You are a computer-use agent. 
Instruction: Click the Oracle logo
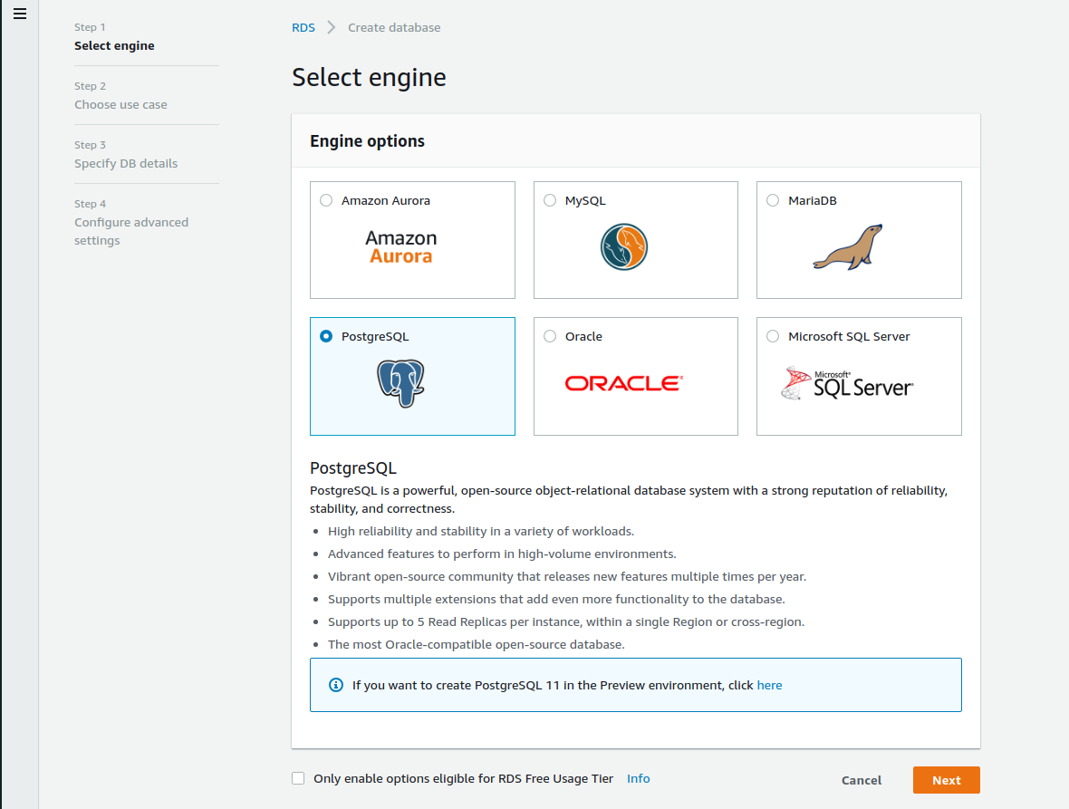pos(624,383)
